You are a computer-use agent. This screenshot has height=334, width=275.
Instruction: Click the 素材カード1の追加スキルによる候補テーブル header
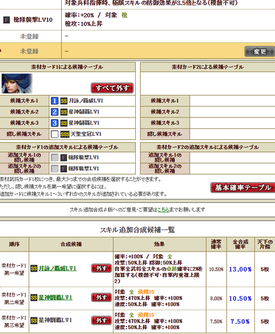(x=67, y=147)
